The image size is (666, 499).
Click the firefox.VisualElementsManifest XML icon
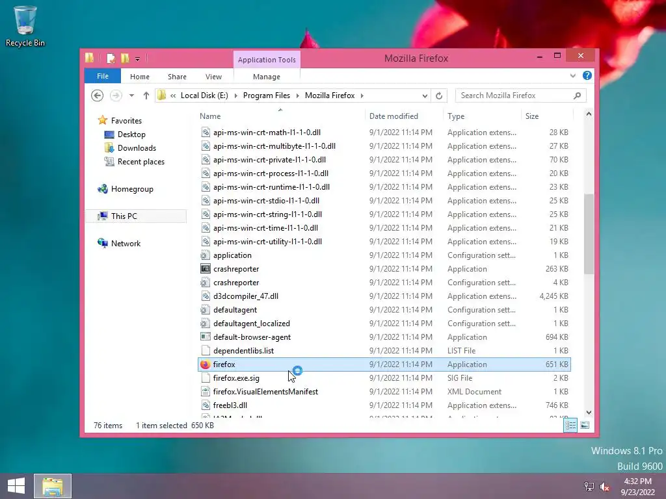pyautogui.click(x=205, y=391)
